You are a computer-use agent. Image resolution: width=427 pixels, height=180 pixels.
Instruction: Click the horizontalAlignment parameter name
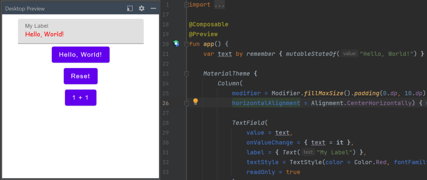[x=266, y=103]
